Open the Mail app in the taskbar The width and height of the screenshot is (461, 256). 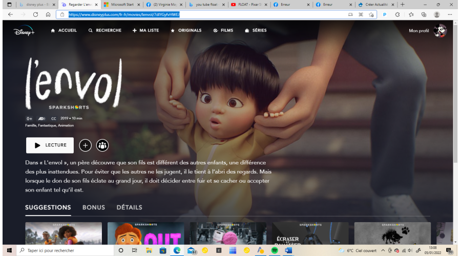(192, 250)
